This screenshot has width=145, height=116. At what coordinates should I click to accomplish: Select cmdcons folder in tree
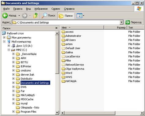coord(26,70)
